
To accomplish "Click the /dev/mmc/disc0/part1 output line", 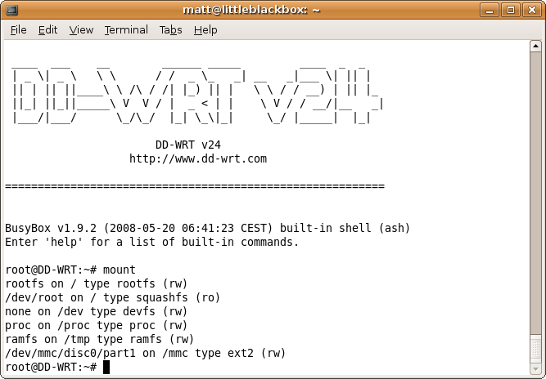I will coord(145,353).
